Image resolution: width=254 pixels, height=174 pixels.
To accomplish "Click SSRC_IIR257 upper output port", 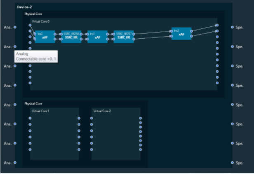I will point(134,34).
